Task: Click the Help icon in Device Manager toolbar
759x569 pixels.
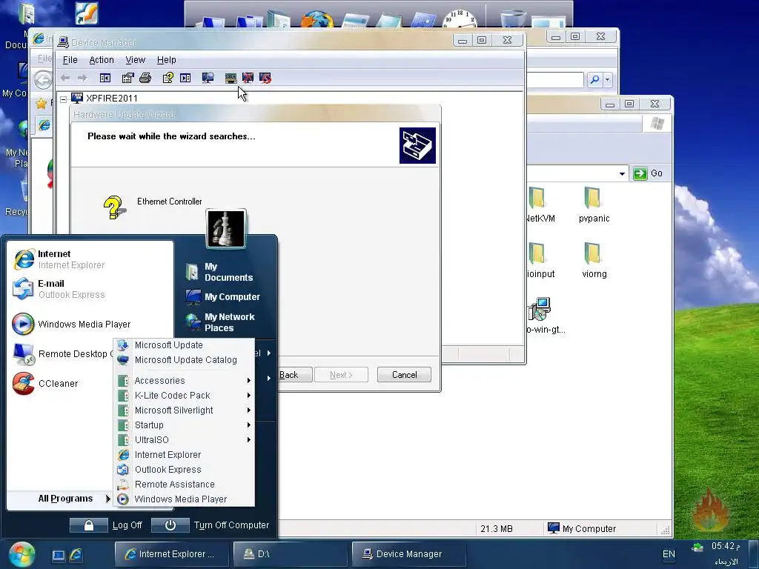Action: [168, 78]
